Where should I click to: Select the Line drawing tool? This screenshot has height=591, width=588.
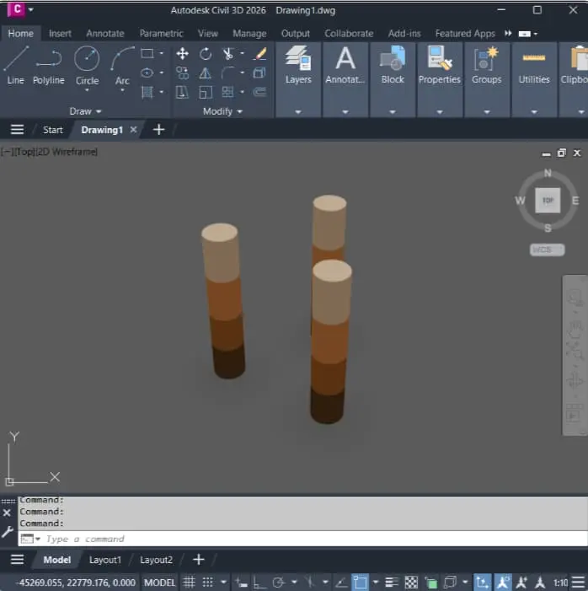point(15,65)
